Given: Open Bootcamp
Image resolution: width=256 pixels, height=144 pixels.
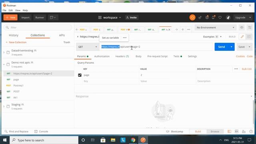Looking at the screenshot, I should coord(174,132).
